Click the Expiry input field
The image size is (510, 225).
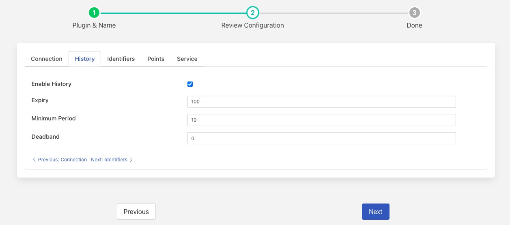[321, 102]
